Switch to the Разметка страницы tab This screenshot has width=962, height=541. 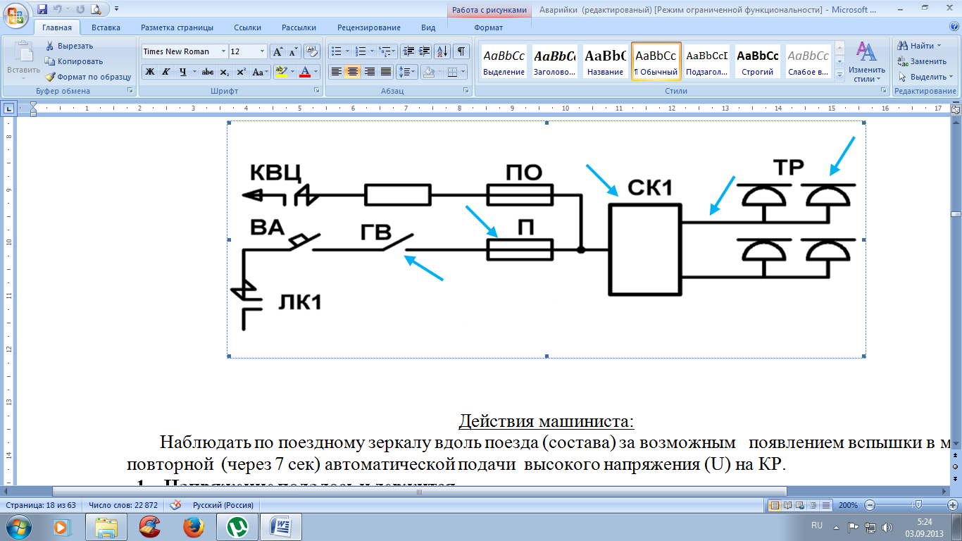pos(177,27)
